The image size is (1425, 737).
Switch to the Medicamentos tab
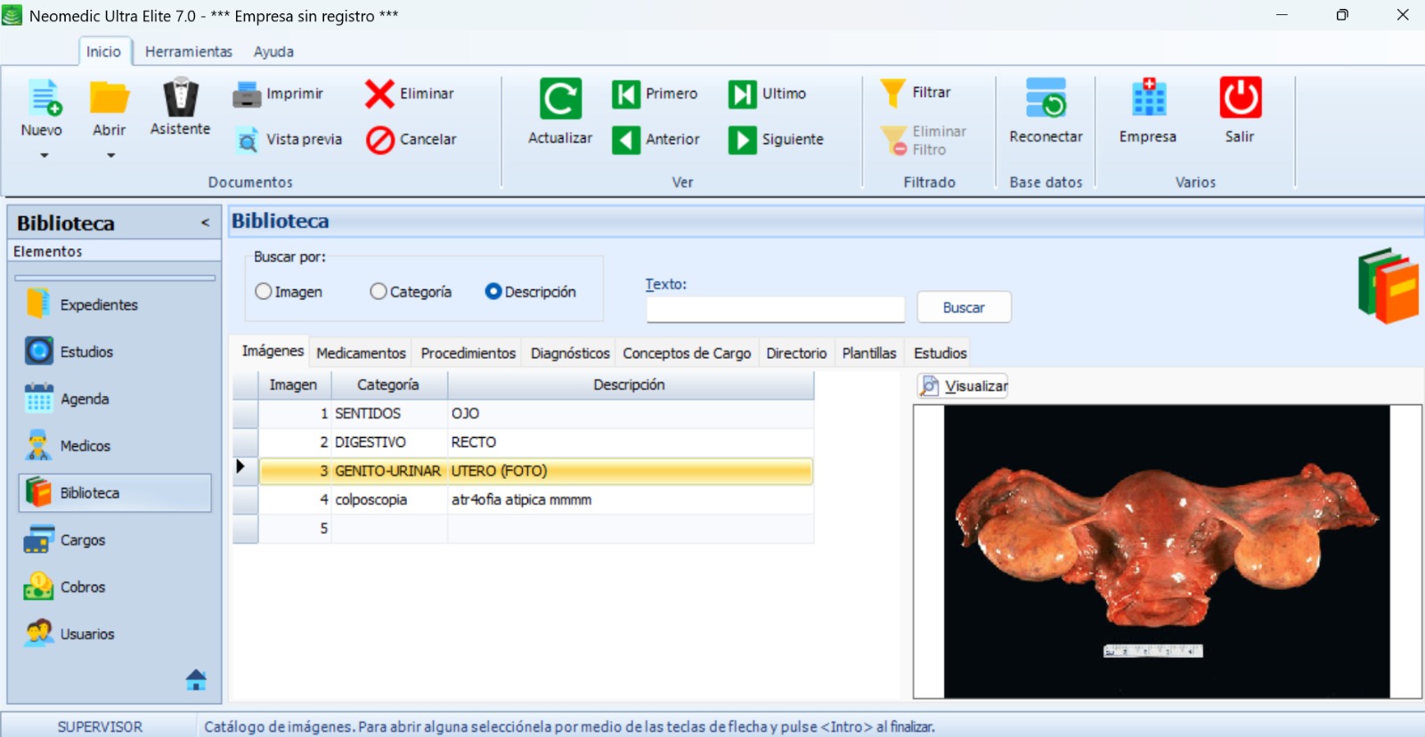tap(361, 353)
